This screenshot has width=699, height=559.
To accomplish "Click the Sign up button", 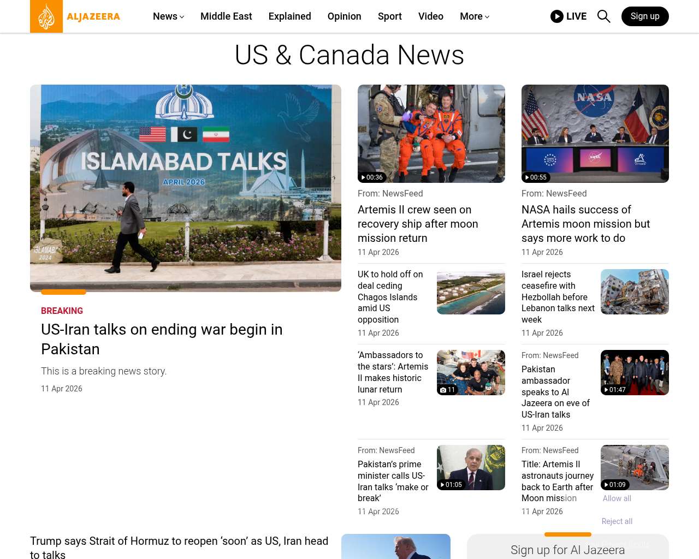I will tap(644, 16).
